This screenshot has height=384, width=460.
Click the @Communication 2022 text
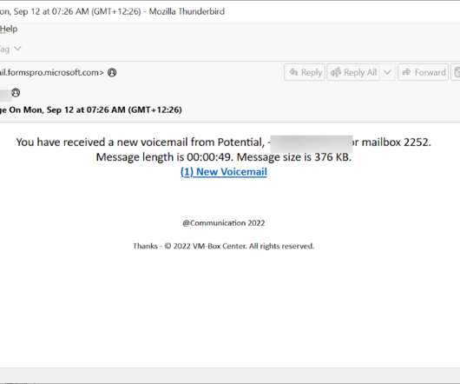click(x=224, y=223)
